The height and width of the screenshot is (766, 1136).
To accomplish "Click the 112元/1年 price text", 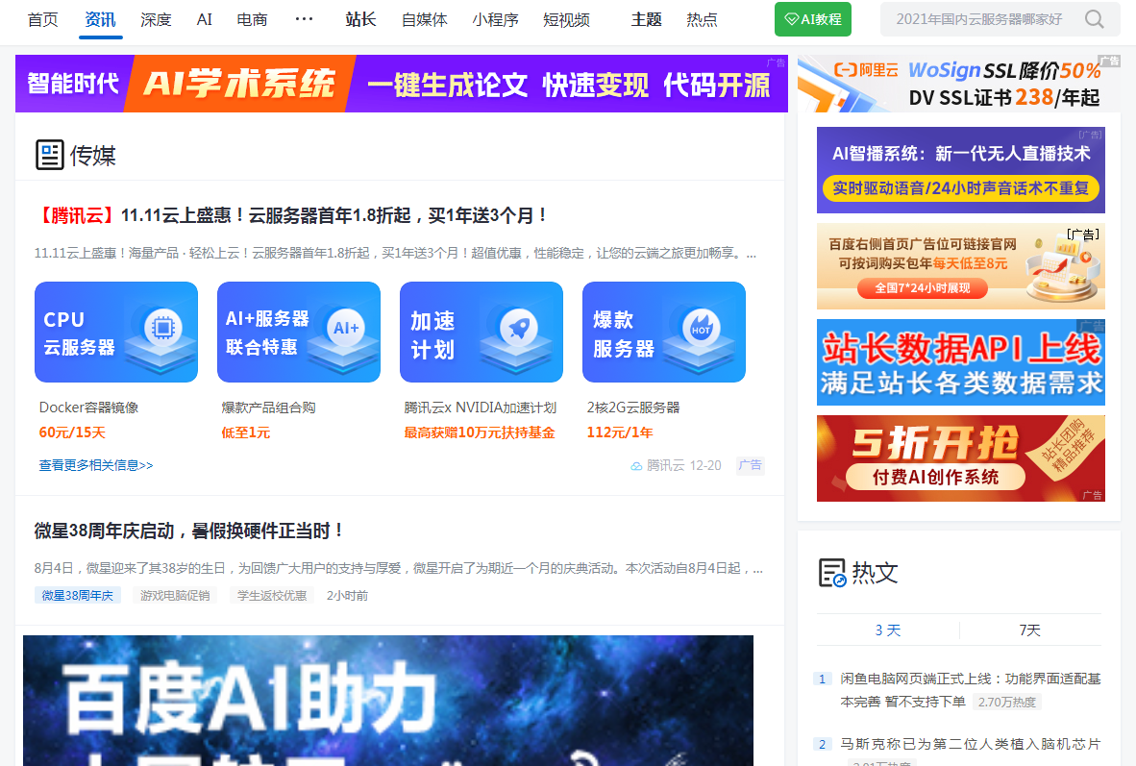I will pyautogui.click(x=620, y=432).
